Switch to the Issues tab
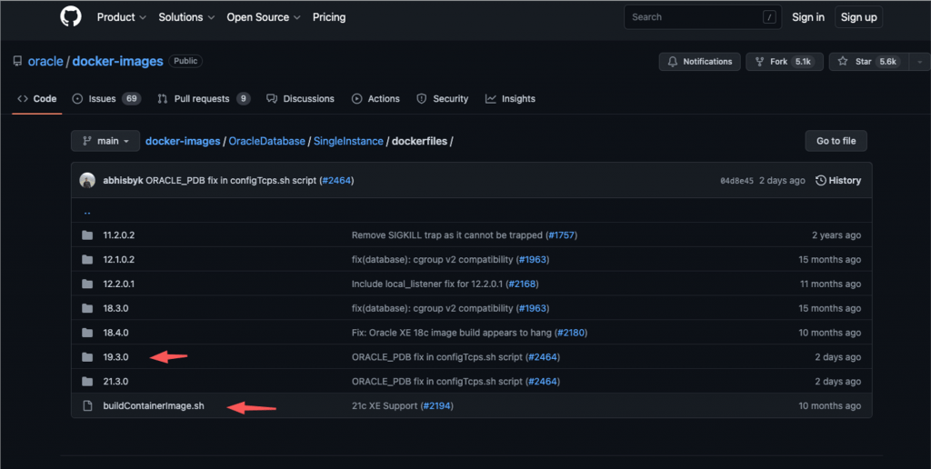 106,98
